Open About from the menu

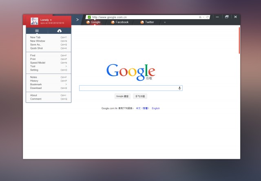(49, 95)
